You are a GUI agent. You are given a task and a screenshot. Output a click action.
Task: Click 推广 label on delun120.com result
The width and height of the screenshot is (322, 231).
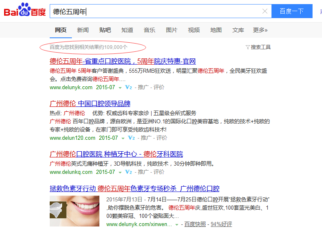coord(146,138)
